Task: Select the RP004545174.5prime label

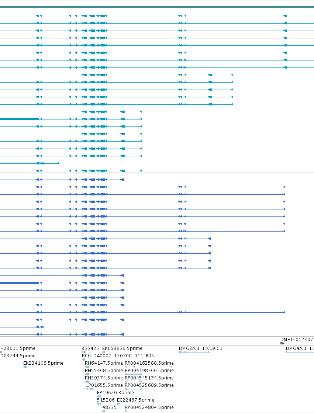Action: (149, 378)
